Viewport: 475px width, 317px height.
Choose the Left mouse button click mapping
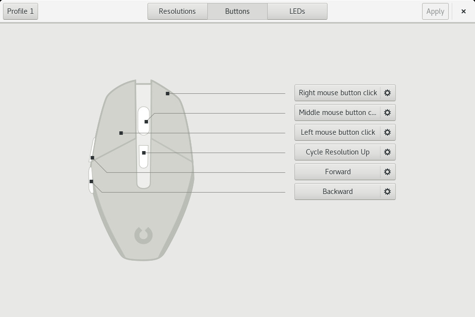tap(337, 132)
